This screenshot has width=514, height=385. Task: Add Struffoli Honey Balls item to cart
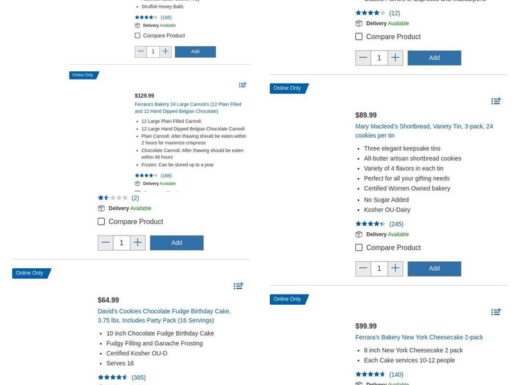195,51
